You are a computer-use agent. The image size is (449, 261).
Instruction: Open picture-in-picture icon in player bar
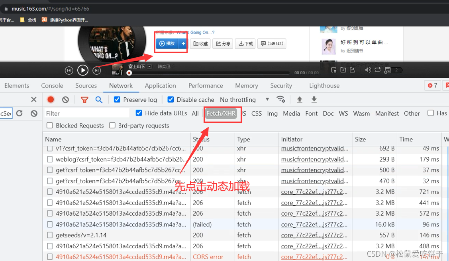coord(333,70)
